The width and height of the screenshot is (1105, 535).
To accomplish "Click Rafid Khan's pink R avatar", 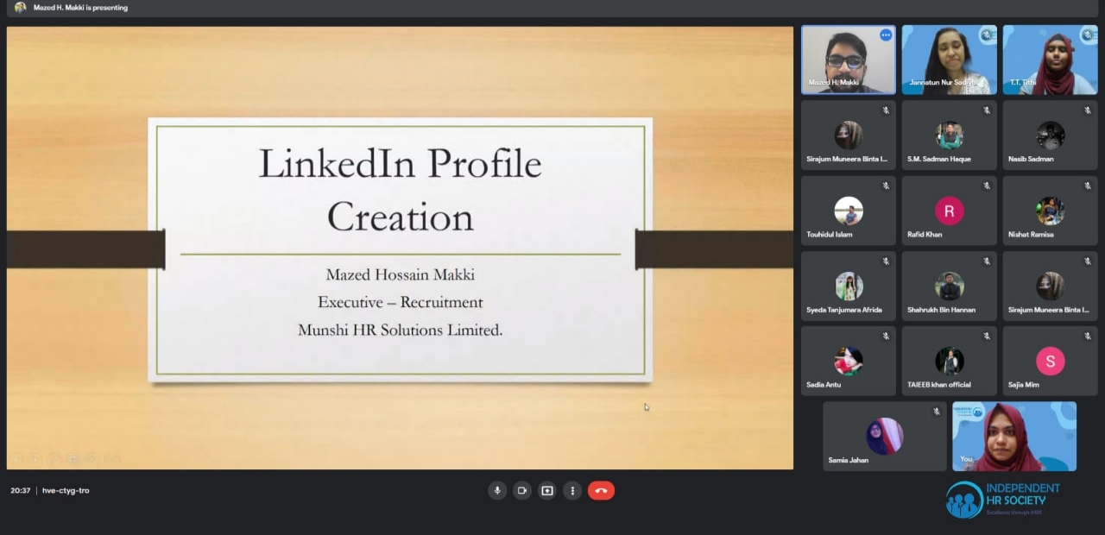I will [x=950, y=211].
